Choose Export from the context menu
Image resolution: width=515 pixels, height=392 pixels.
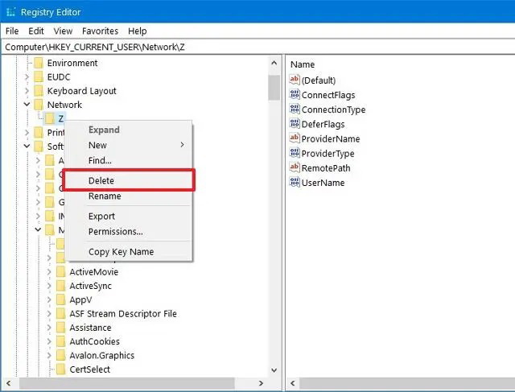(x=129, y=217)
